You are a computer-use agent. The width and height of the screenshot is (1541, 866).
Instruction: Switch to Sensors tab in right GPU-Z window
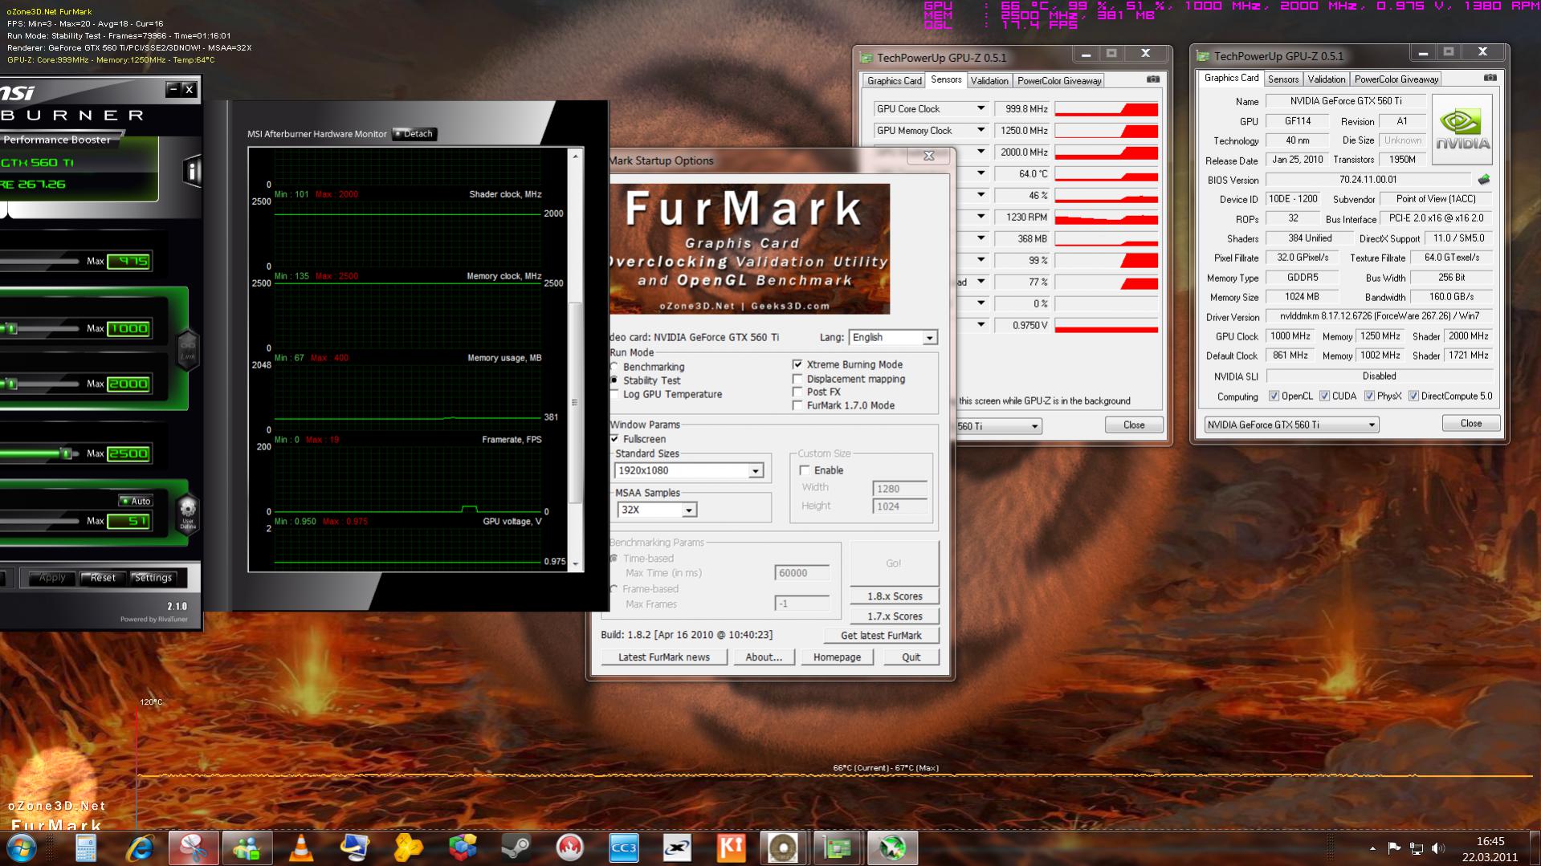(x=1282, y=79)
